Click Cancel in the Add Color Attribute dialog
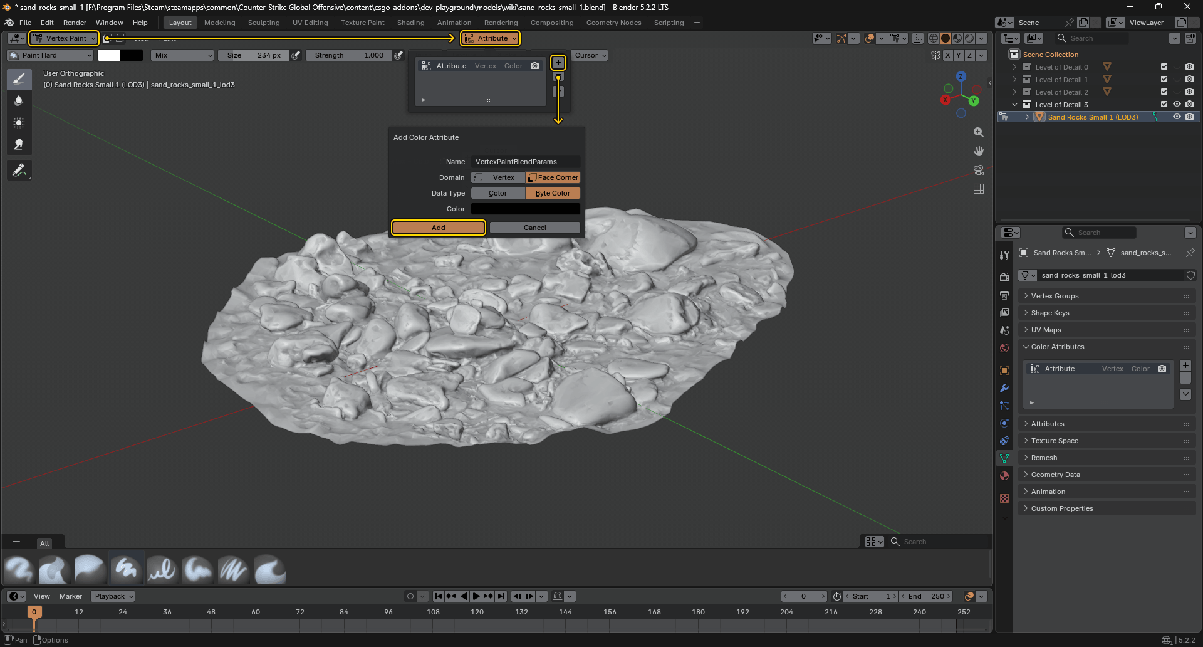This screenshot has width=1203, height=647. 535,228
